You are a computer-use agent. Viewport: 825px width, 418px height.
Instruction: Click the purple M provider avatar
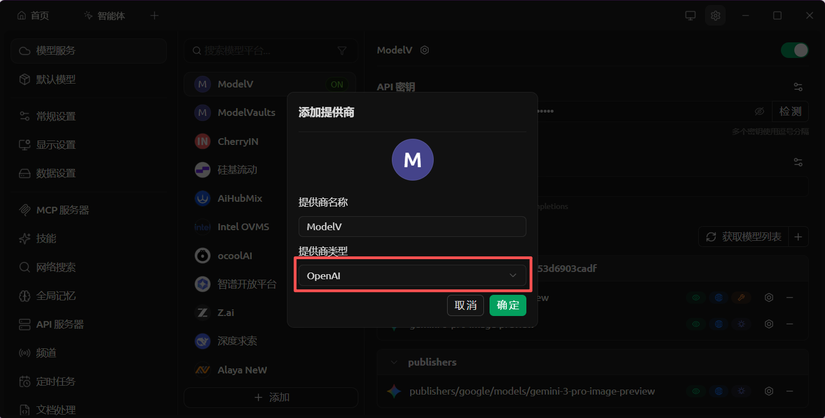[412, 160]
